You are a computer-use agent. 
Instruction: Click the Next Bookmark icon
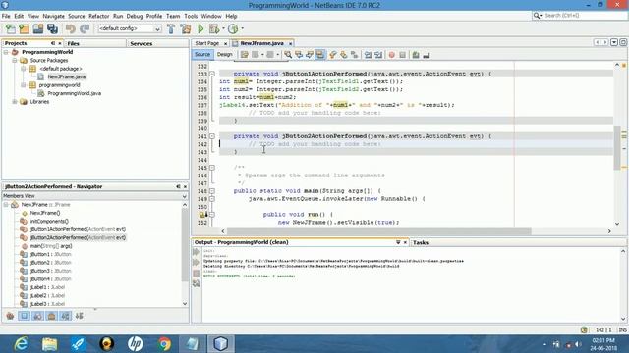343,55
